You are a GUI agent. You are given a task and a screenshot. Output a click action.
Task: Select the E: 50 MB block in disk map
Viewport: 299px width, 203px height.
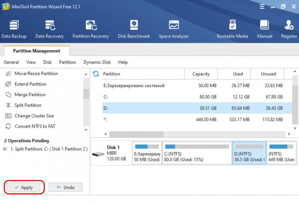click(x=147, y=153)
